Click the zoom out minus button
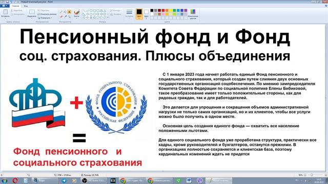 pyautogui.click(x=305, y=175)
